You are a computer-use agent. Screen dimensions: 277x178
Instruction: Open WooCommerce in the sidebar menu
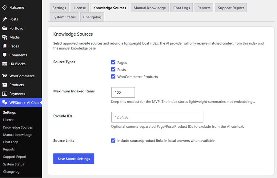(x=21, y=76)
